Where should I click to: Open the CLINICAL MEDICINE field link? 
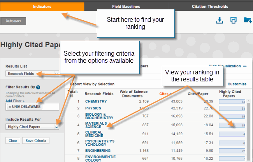94,134
